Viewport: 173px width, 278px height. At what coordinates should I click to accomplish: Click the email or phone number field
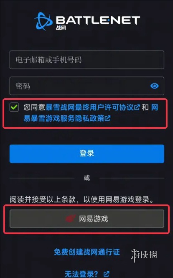[x=86, y=60]
